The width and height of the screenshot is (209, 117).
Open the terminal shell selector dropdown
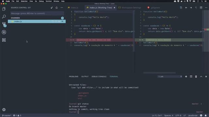pos(169,77)
